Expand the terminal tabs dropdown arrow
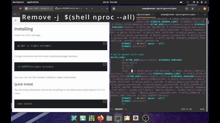This screenshot has width=220, height=123. 205,14
